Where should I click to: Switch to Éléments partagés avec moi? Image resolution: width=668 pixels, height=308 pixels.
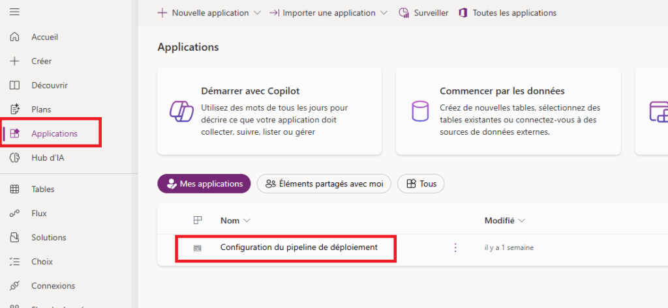(x=324, y=184)
